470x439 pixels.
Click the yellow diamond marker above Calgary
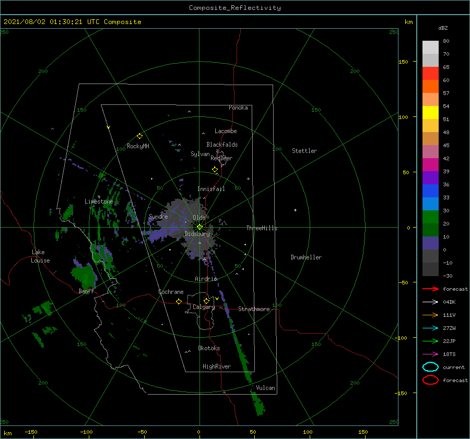(x=206, y=301)
